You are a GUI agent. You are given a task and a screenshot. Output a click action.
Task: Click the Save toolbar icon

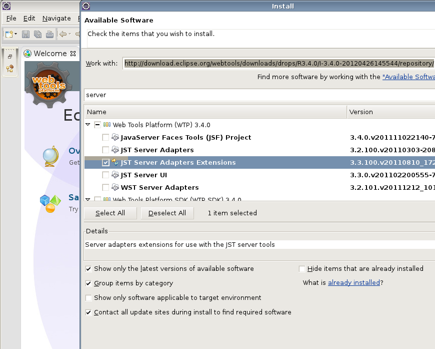click(x=25, y=34)
